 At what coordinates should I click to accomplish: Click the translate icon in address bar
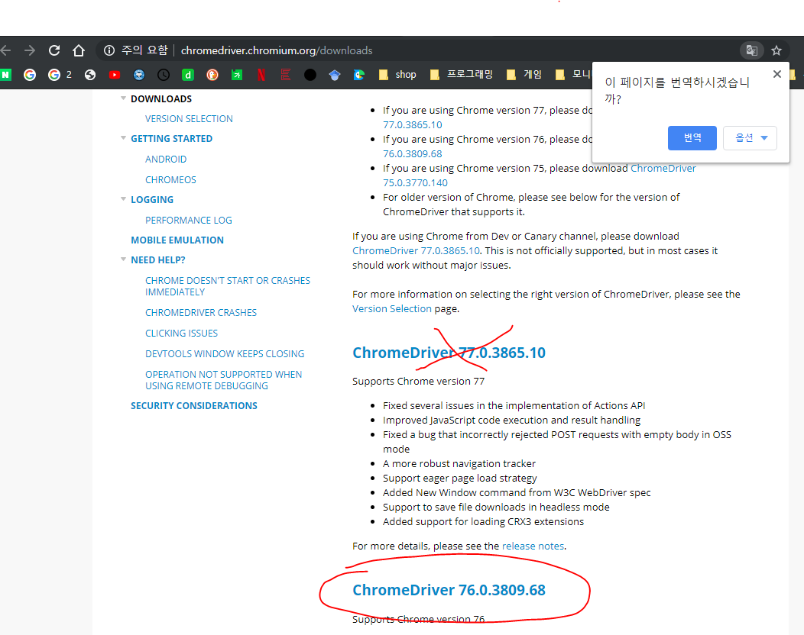click(752, 50)
